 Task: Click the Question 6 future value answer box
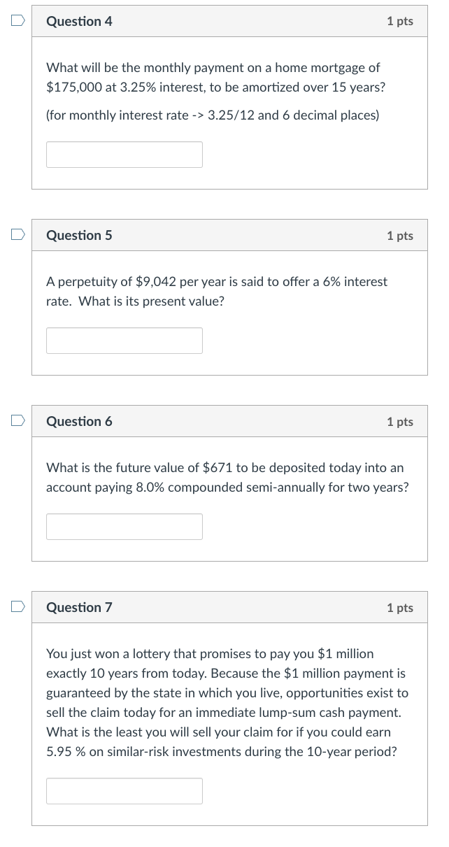tap(124, 527)
